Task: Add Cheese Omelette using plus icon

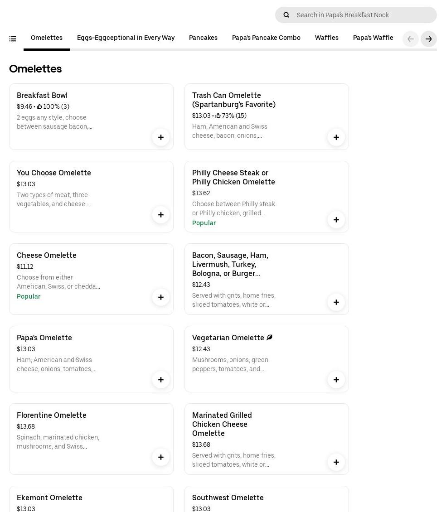Action: click(x=161, y=297)
